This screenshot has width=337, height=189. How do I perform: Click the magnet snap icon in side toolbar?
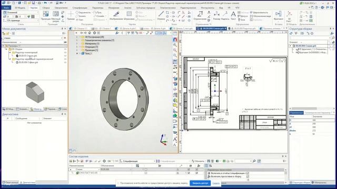coord(175,40)
